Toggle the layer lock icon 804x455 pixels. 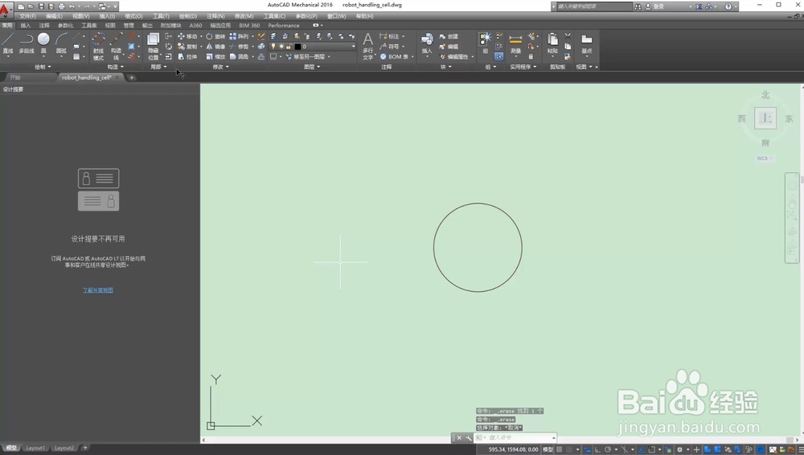click(289, 46)
